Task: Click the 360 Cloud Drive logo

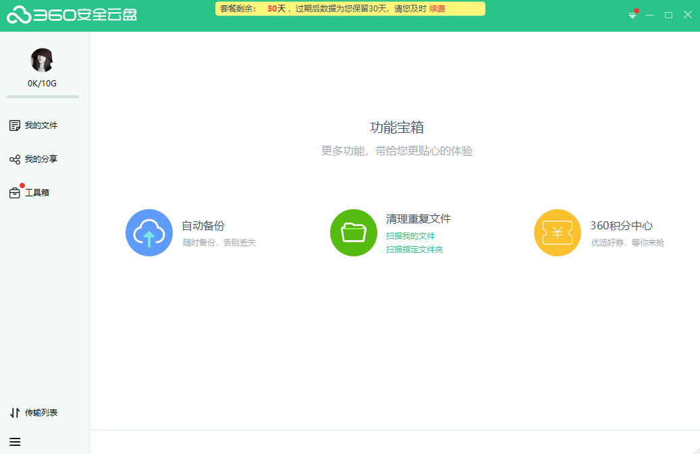Action: (72, 14)
